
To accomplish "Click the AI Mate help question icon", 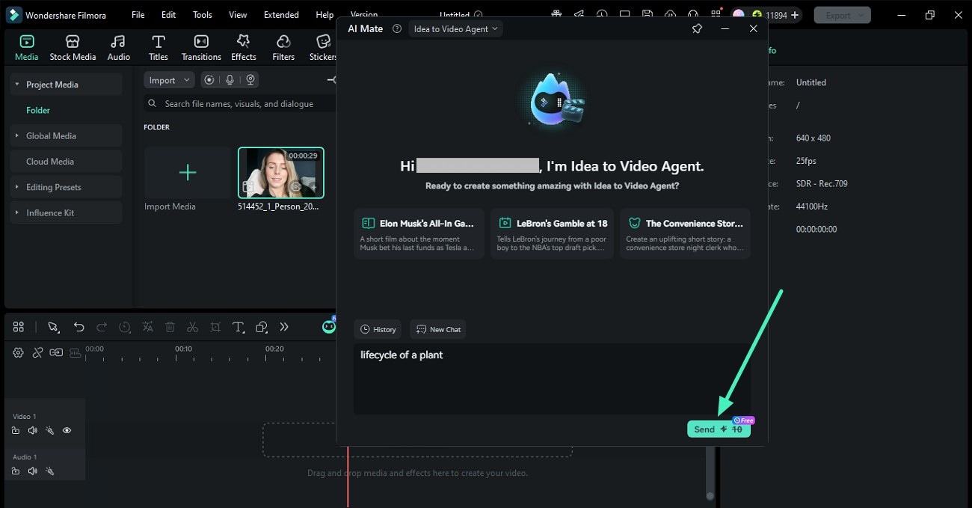I will coord(397,28).
